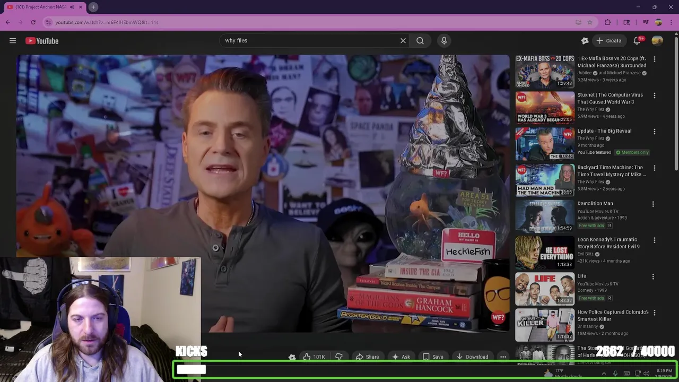Open the tab search sidebar icon

[626, 22]
